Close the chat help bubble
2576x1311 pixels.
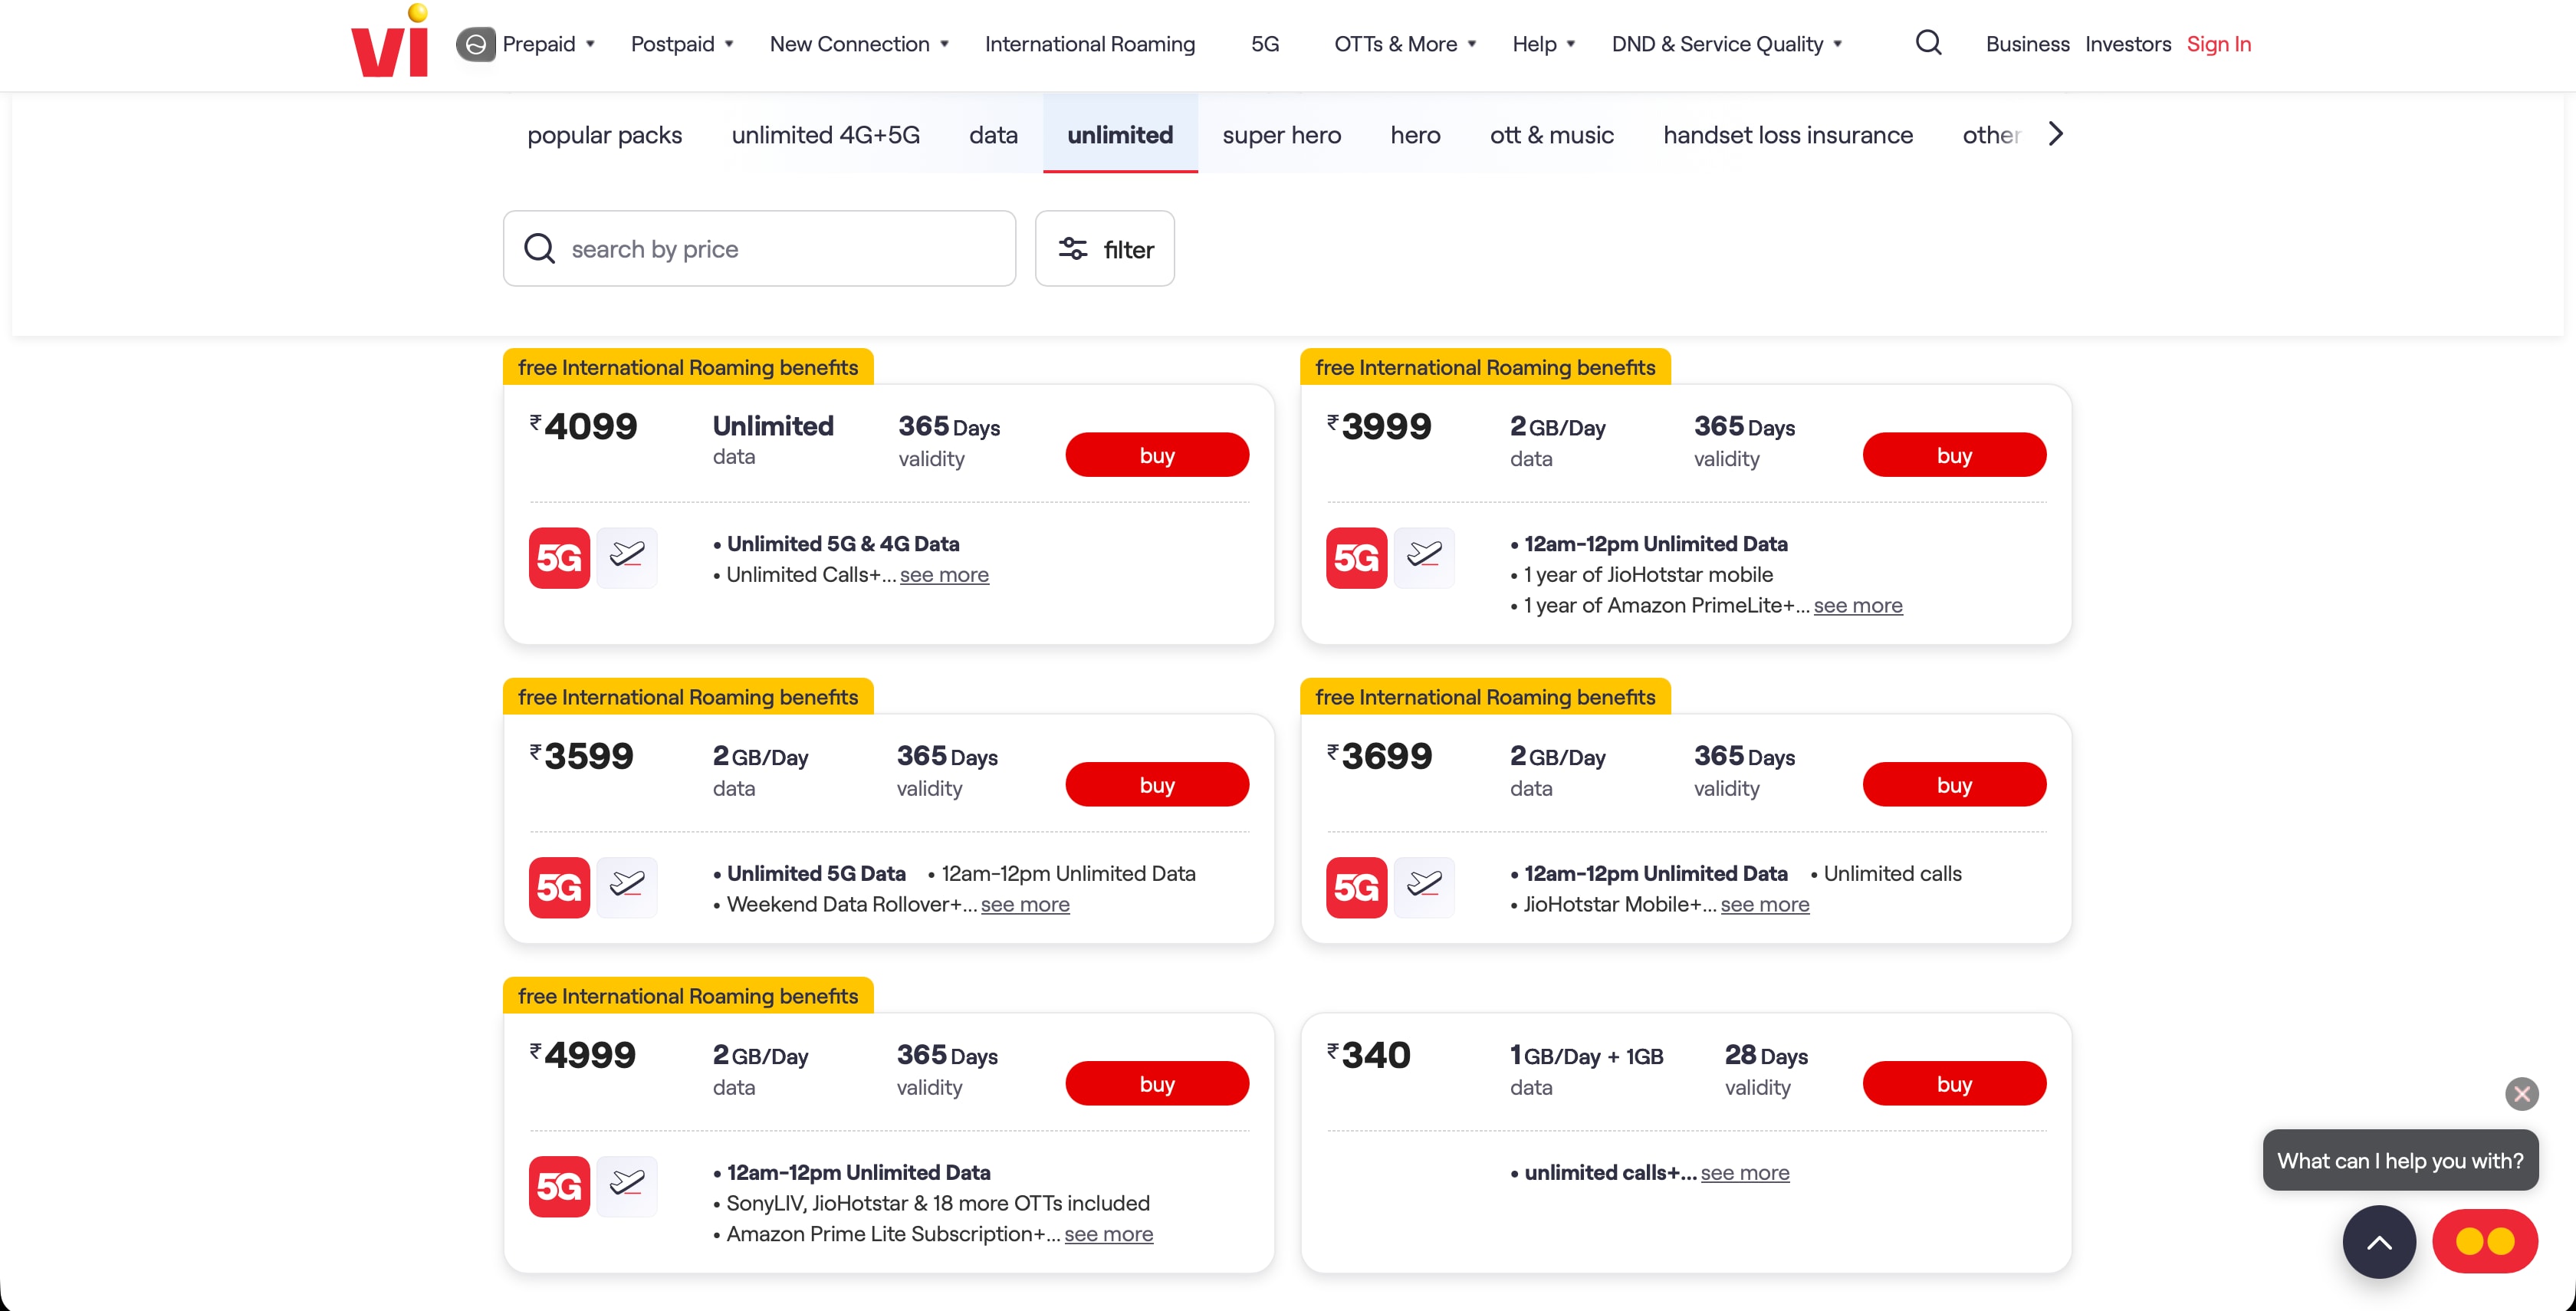click(2521, 1093)
